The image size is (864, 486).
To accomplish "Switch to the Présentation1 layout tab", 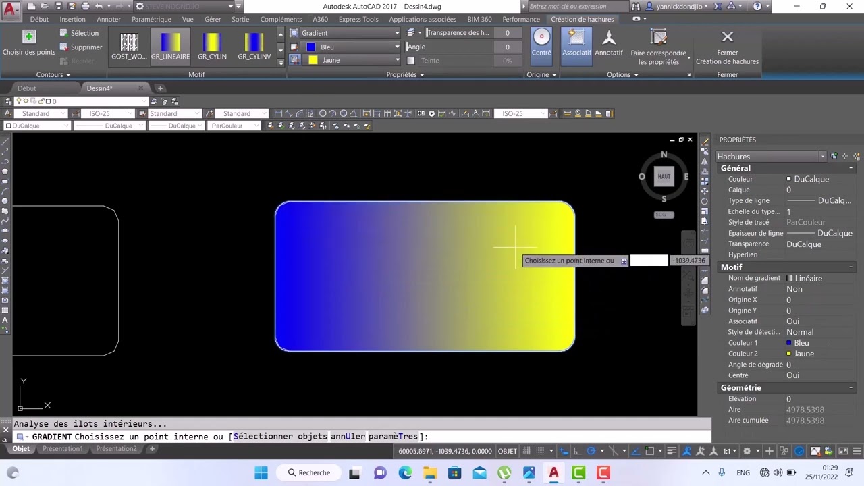I will coord(63,449).
